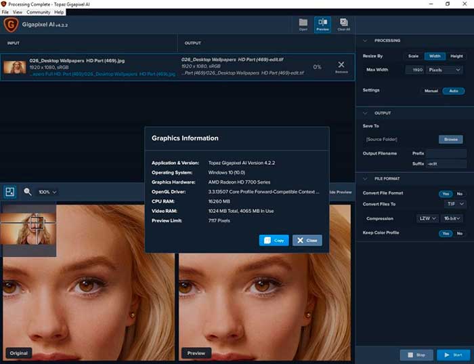Close the Graphics Information dialog

[x=307, y=241]
